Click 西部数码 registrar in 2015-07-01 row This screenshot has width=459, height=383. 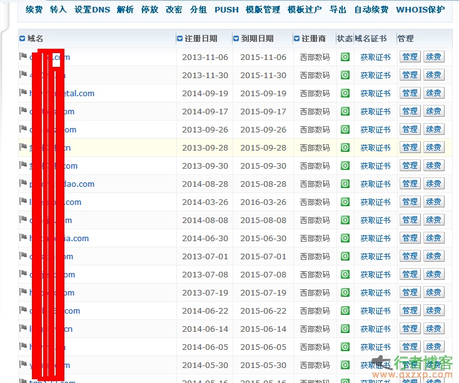click(315, 257)
